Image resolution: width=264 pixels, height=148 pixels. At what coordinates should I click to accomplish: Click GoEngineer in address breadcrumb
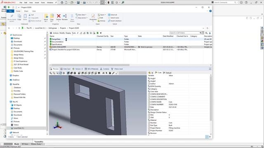click(53, 28)
